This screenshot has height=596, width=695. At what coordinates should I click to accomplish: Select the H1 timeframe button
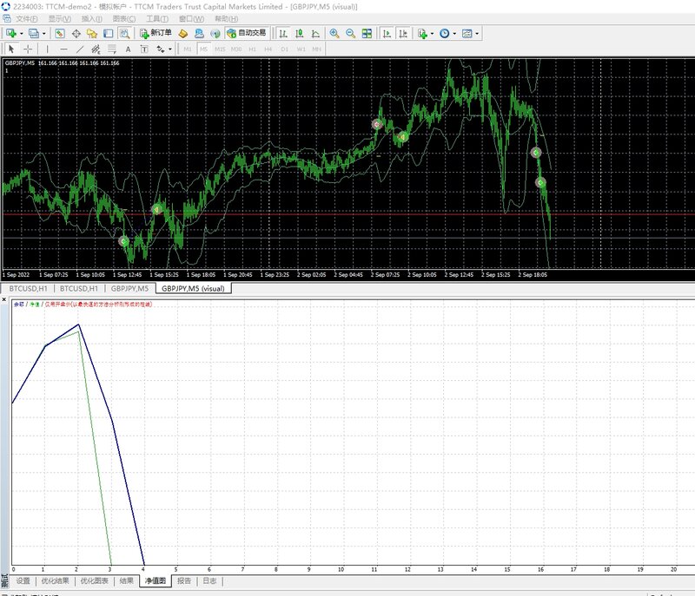tap(252, 49)
